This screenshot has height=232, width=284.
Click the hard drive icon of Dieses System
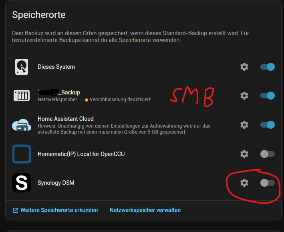click(22, 67)
